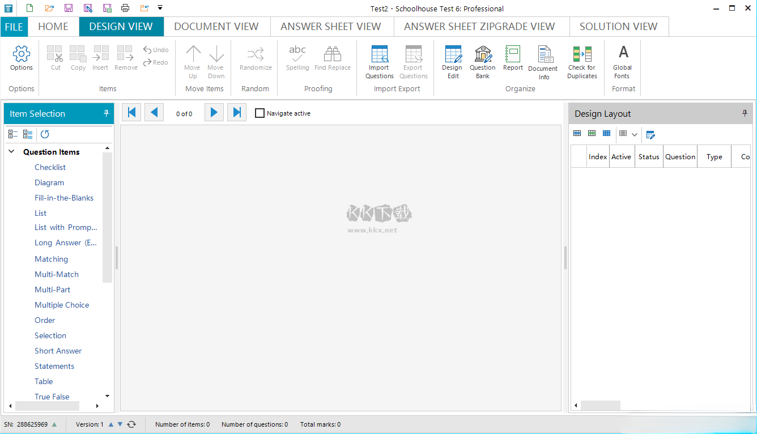This screenshot has height=434, width=757.
Task: Open the FILE menu
Action: click(x=14, y=27)
